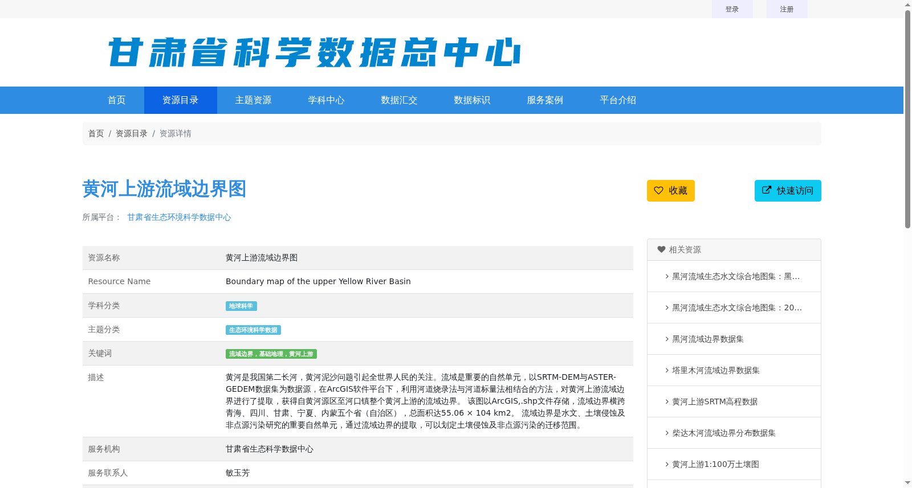Click the external-link icon on 快速访问

tap(767, 190)
